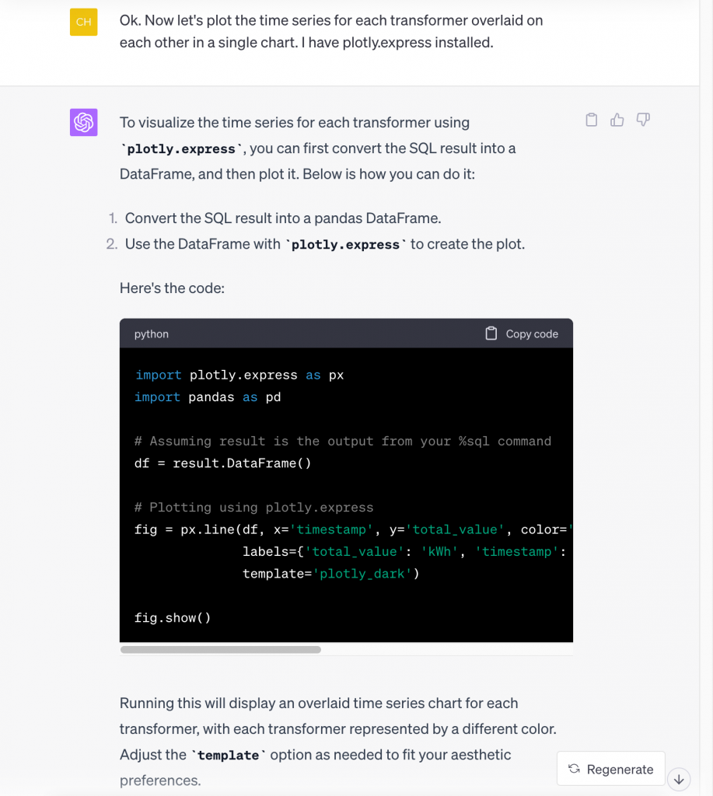The width and height of the screenshot is (713, 796).
Task: Click the python language label in code header
Action: click(152, 334)
